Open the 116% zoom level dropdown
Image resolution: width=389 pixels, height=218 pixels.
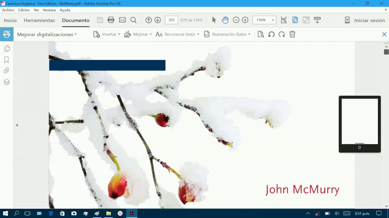[x=273, y=20]
